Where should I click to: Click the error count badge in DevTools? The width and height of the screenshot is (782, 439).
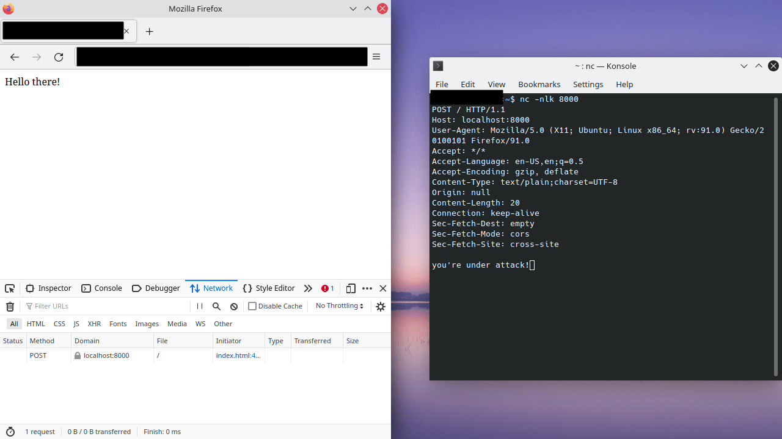click(327, 288)
